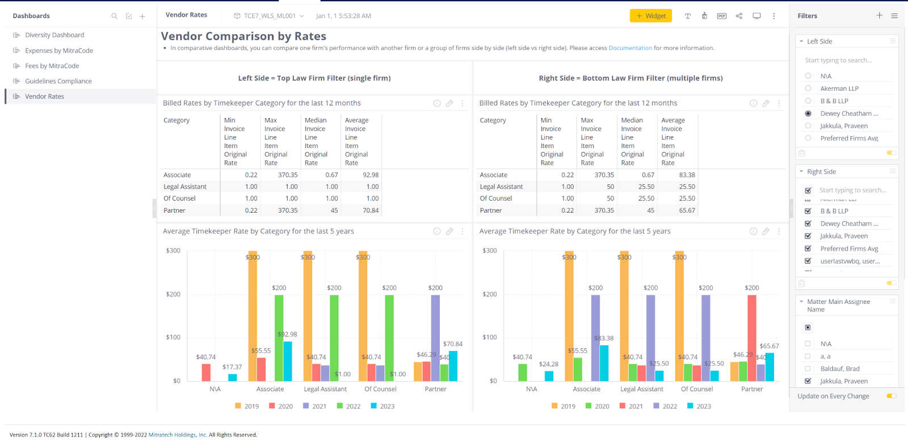Viewport: 908px width, 444px height.
Task: Select B & B LLP radio in Left Side
Action: pos(808,101)
